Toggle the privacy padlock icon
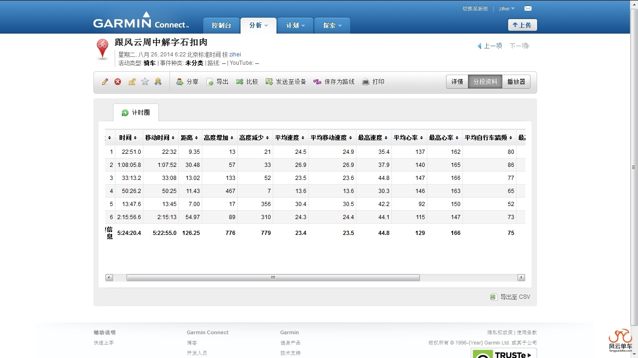The height and width of the screenshot is (358, 638). point(132,82)
